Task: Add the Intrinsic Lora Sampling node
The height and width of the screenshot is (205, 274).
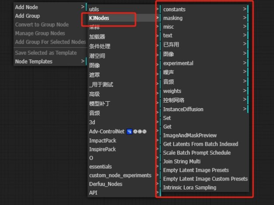Action: point(205,188)
